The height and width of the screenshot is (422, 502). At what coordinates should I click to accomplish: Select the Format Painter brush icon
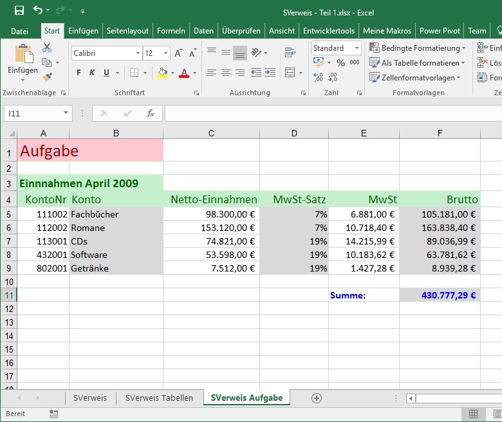click(47, 77)
